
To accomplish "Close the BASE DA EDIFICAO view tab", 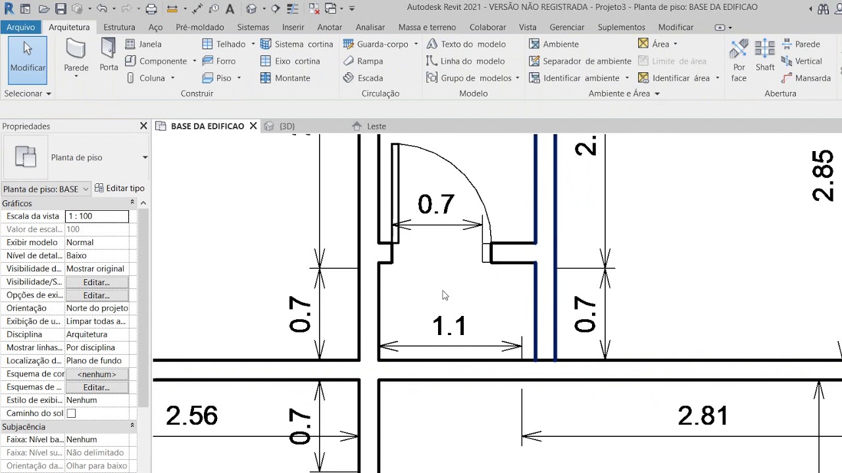I will [x=253, y=126].
